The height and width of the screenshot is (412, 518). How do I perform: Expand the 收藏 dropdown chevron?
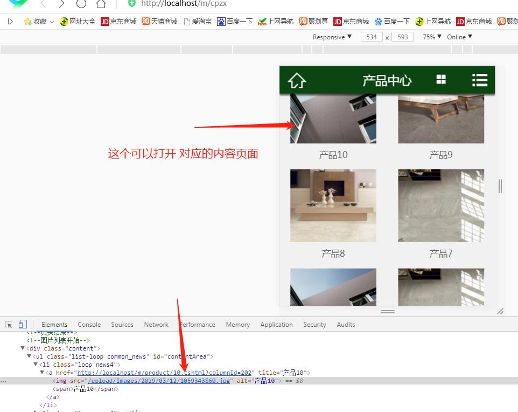pos(52,22)
